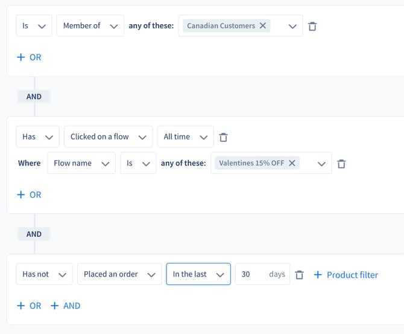Add a Product filter
Viewport: 404px width, 334px height.
coord(346,275)
